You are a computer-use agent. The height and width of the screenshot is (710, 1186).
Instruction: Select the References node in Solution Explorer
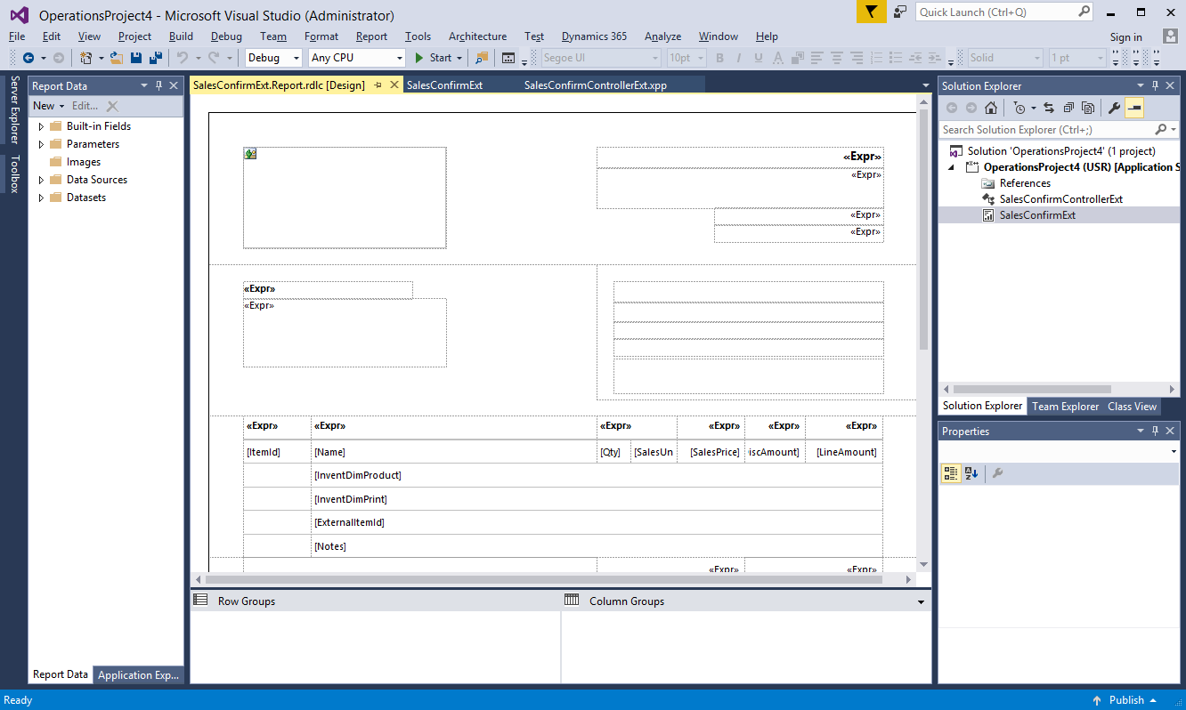click(x=1025, y=183)
